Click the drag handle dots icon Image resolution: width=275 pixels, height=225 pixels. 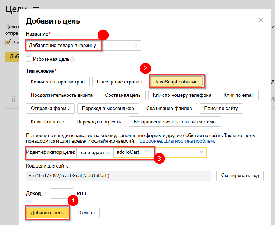click(x=14, y=99)
